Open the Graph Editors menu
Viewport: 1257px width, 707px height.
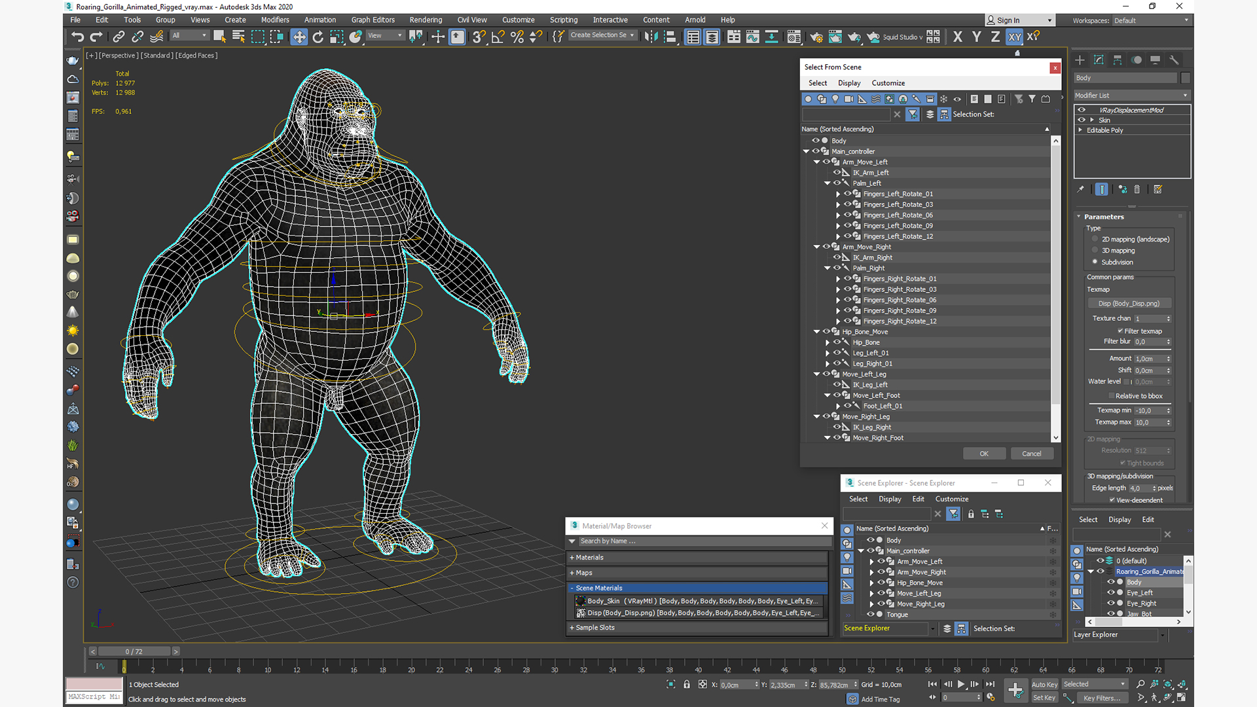[373, 20]
